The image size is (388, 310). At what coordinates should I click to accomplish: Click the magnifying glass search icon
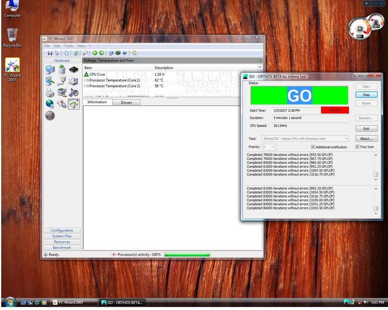pyautogui.click(x=85, y=53)
